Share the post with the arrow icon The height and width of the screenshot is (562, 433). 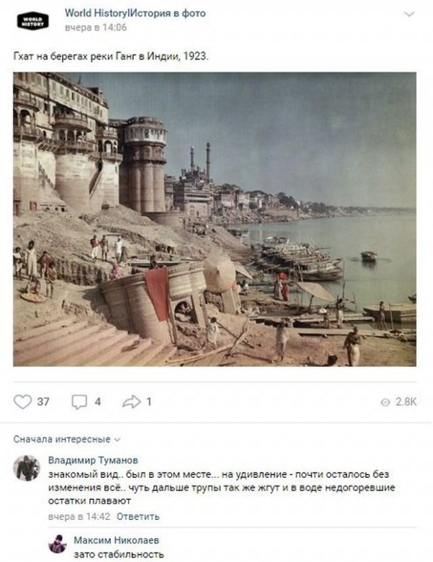[x=131, y=402]
